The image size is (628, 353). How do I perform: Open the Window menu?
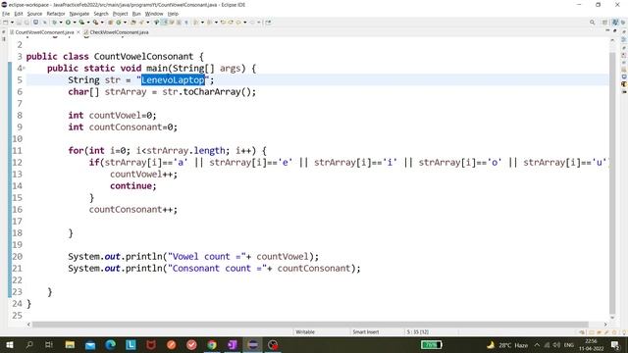point(154,14)
